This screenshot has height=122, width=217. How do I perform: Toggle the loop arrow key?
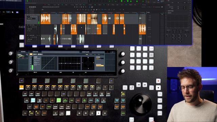[x=132, y=87]
